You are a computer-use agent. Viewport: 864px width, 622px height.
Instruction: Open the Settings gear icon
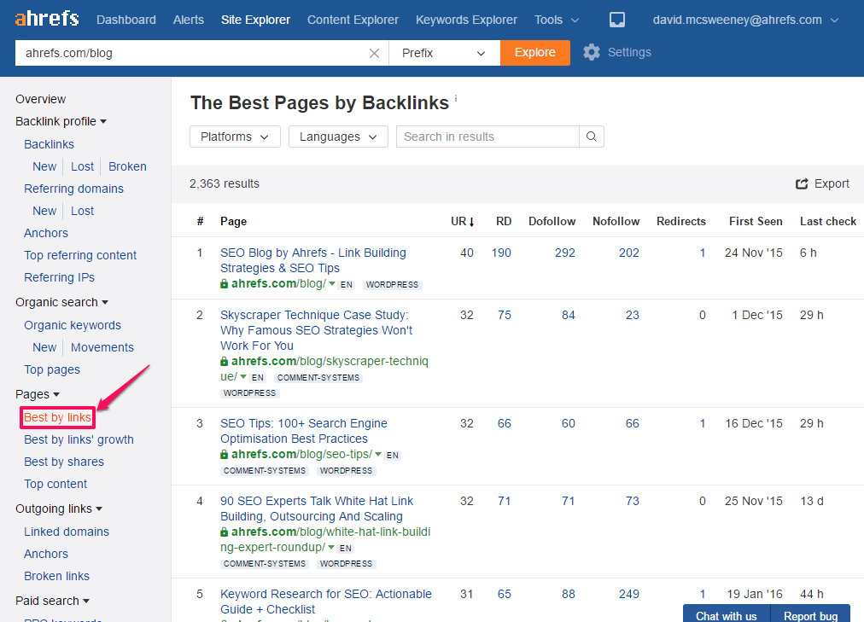pos(592,52)
